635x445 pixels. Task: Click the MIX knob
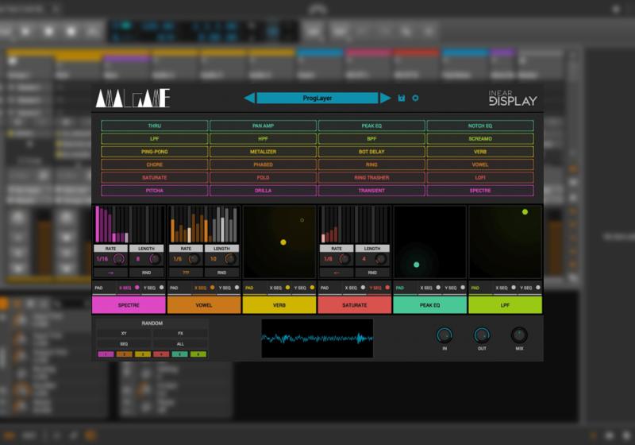click(519, 335)
